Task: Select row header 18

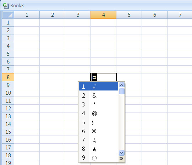Action: pyautogui.click(x=8, y=155)
